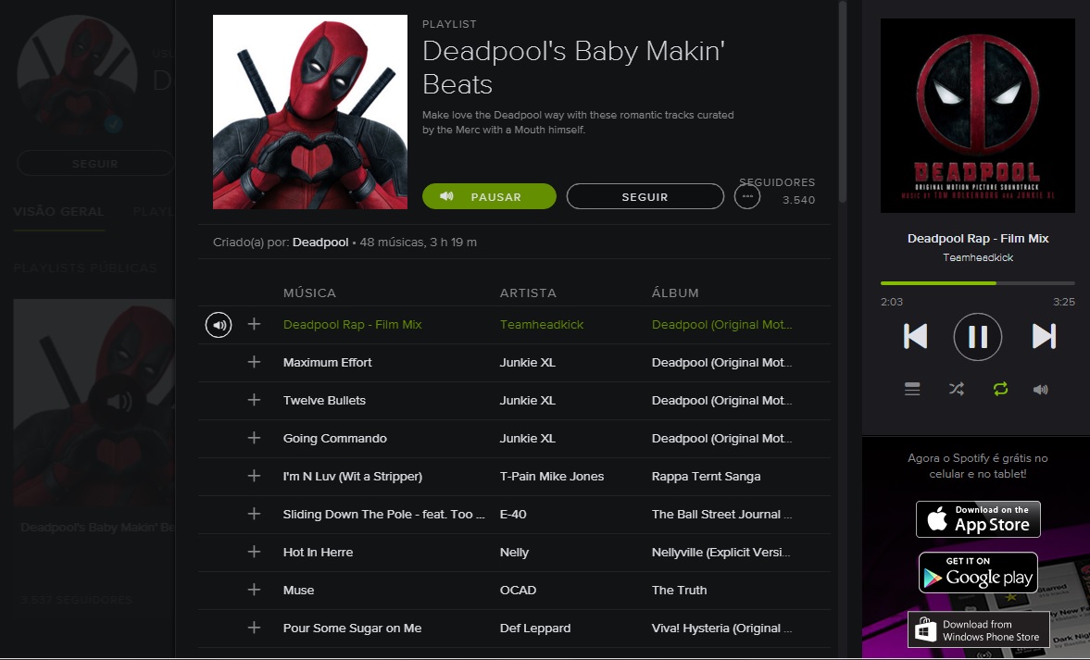The height and width of the screenshot is (660, 1090).
Task: Open the Get it on Google Play badge
Action: click(978, 572)
